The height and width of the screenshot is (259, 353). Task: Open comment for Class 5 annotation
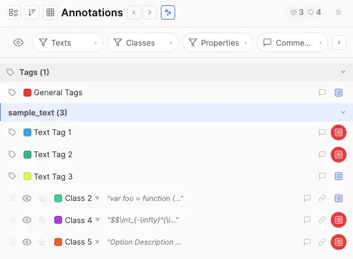pos(307,242)
